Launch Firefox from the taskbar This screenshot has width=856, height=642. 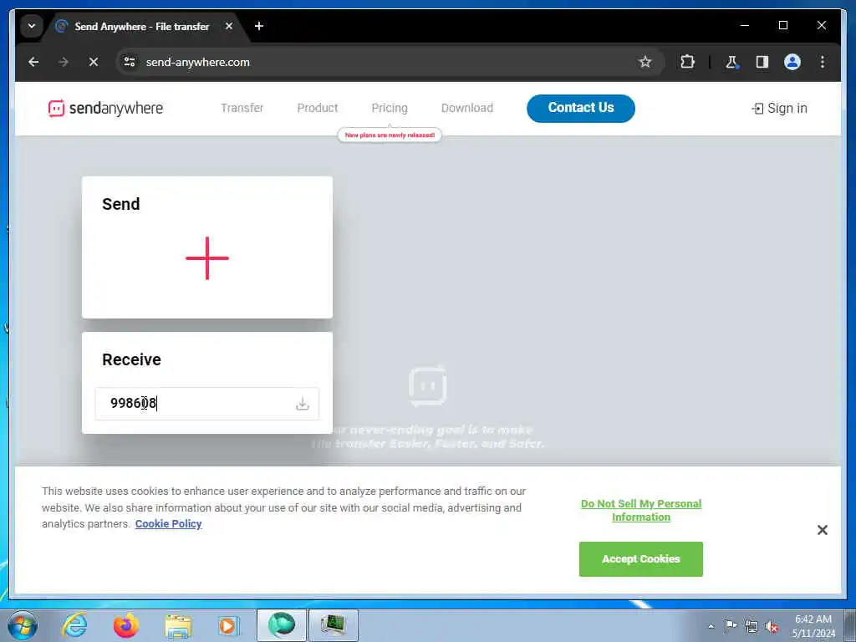[x=126, y=625]
